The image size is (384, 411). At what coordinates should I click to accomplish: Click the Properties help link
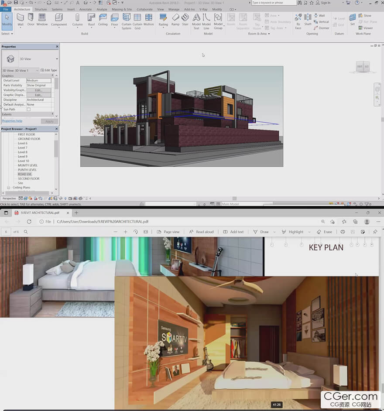tap(12, 121)
